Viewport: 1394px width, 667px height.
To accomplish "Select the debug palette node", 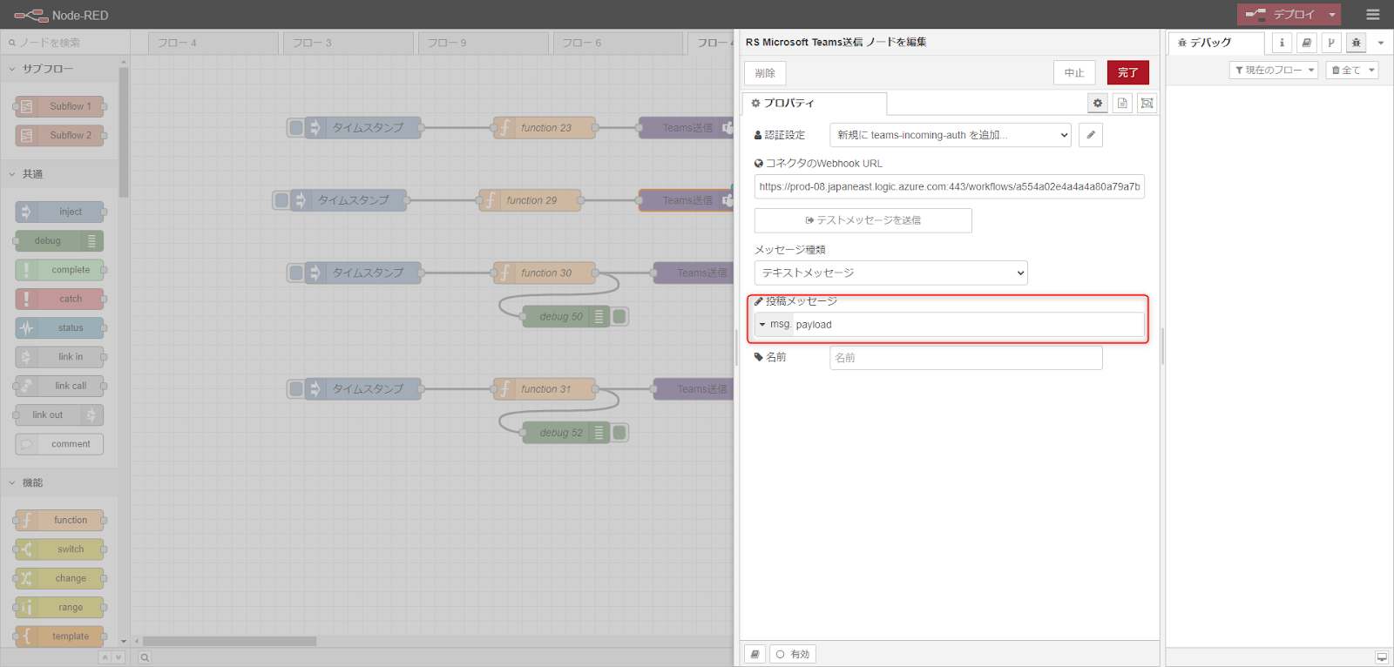I will pyautogui.click(x=60, y=241).
